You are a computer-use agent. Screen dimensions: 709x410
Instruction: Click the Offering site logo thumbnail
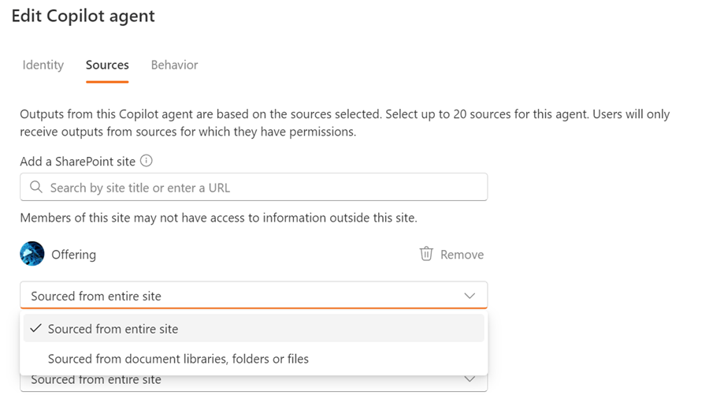pos(32,254)
